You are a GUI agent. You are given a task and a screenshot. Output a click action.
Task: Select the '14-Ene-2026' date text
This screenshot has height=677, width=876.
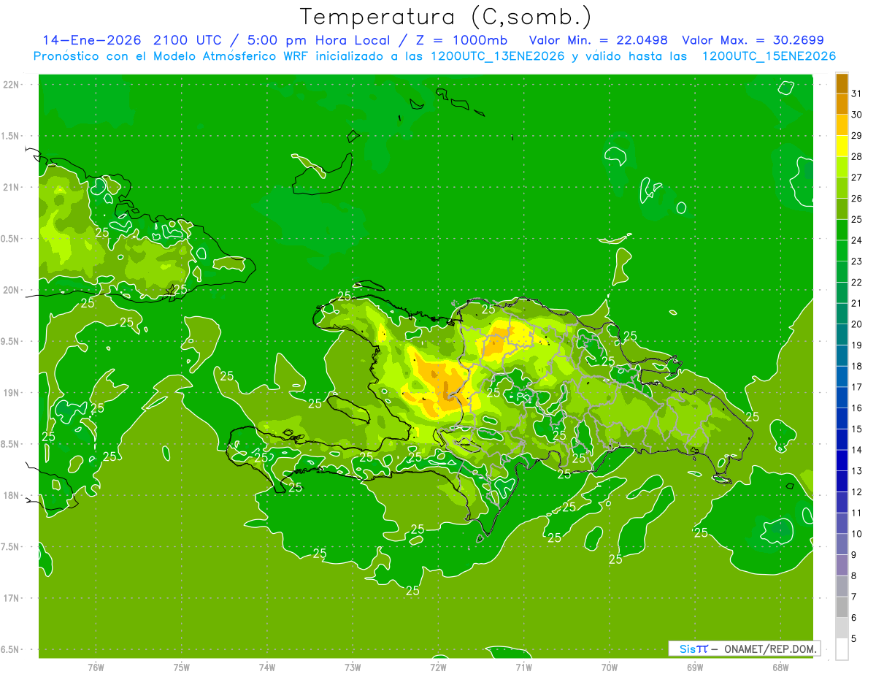[91, 40]
